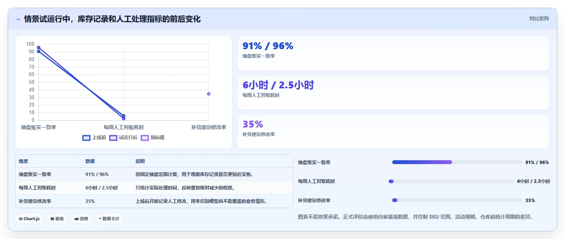Toggle the 试运行后 legend swatch
Viewport: 565px width, 239px height.
113,138
